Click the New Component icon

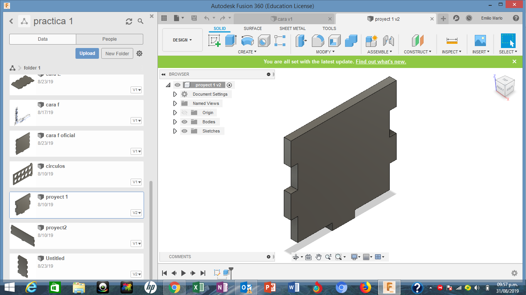372,40
